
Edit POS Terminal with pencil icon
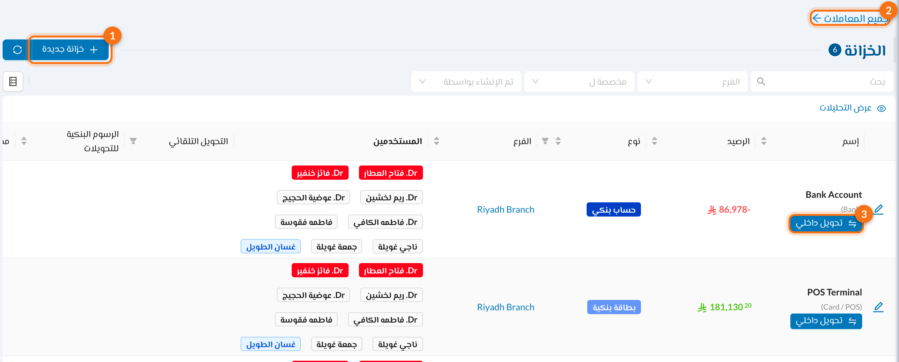[x=878, y=307]
